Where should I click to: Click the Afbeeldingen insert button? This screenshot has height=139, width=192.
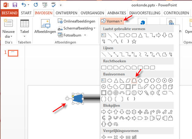pos(45,26)
